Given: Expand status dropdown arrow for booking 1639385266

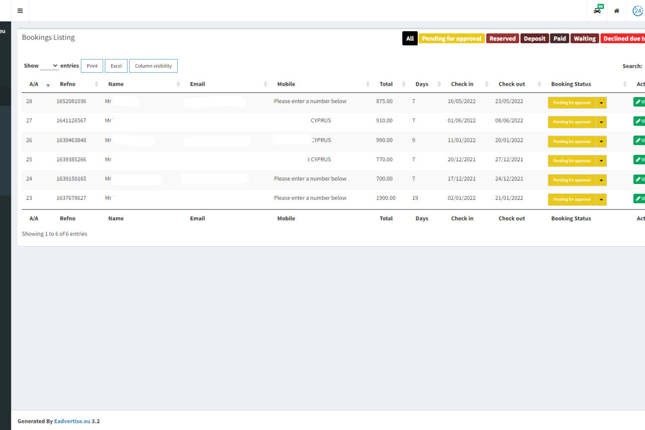Looking at the screenshot, I should [601, 161].
